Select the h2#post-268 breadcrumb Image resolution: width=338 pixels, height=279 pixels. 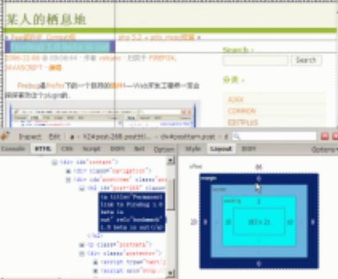(117, 137)
